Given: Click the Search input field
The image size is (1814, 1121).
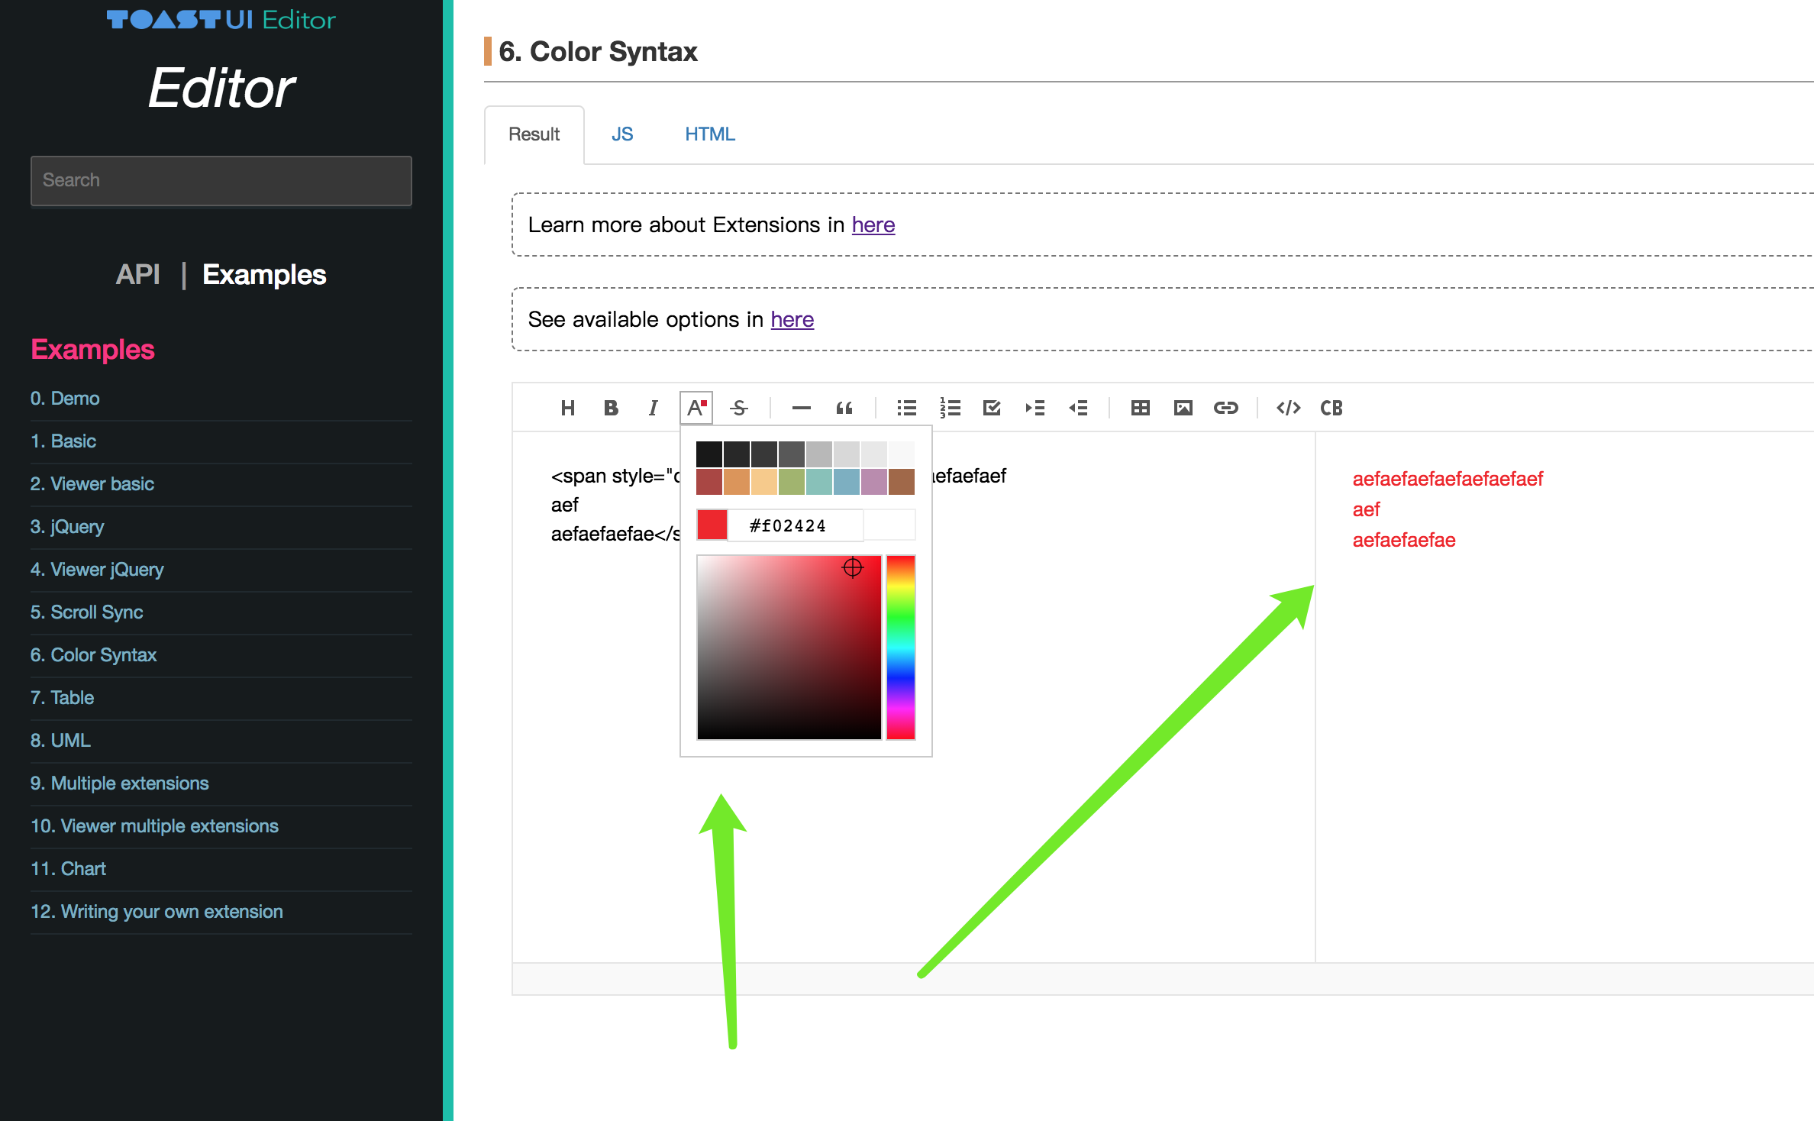Looking at the screenshot, I should pyautogui.click(x=221, y=180).
